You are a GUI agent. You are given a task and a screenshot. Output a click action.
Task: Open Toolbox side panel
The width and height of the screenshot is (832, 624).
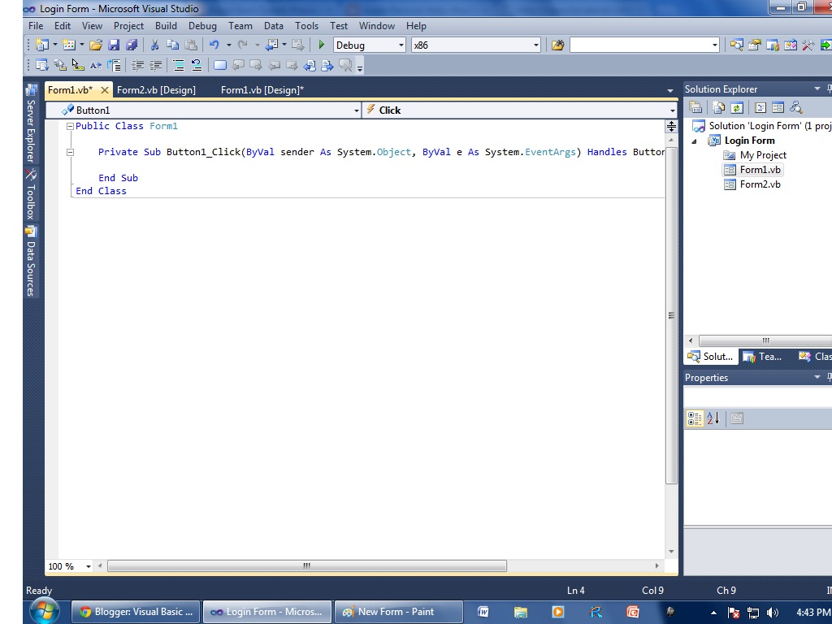(31, 195)
